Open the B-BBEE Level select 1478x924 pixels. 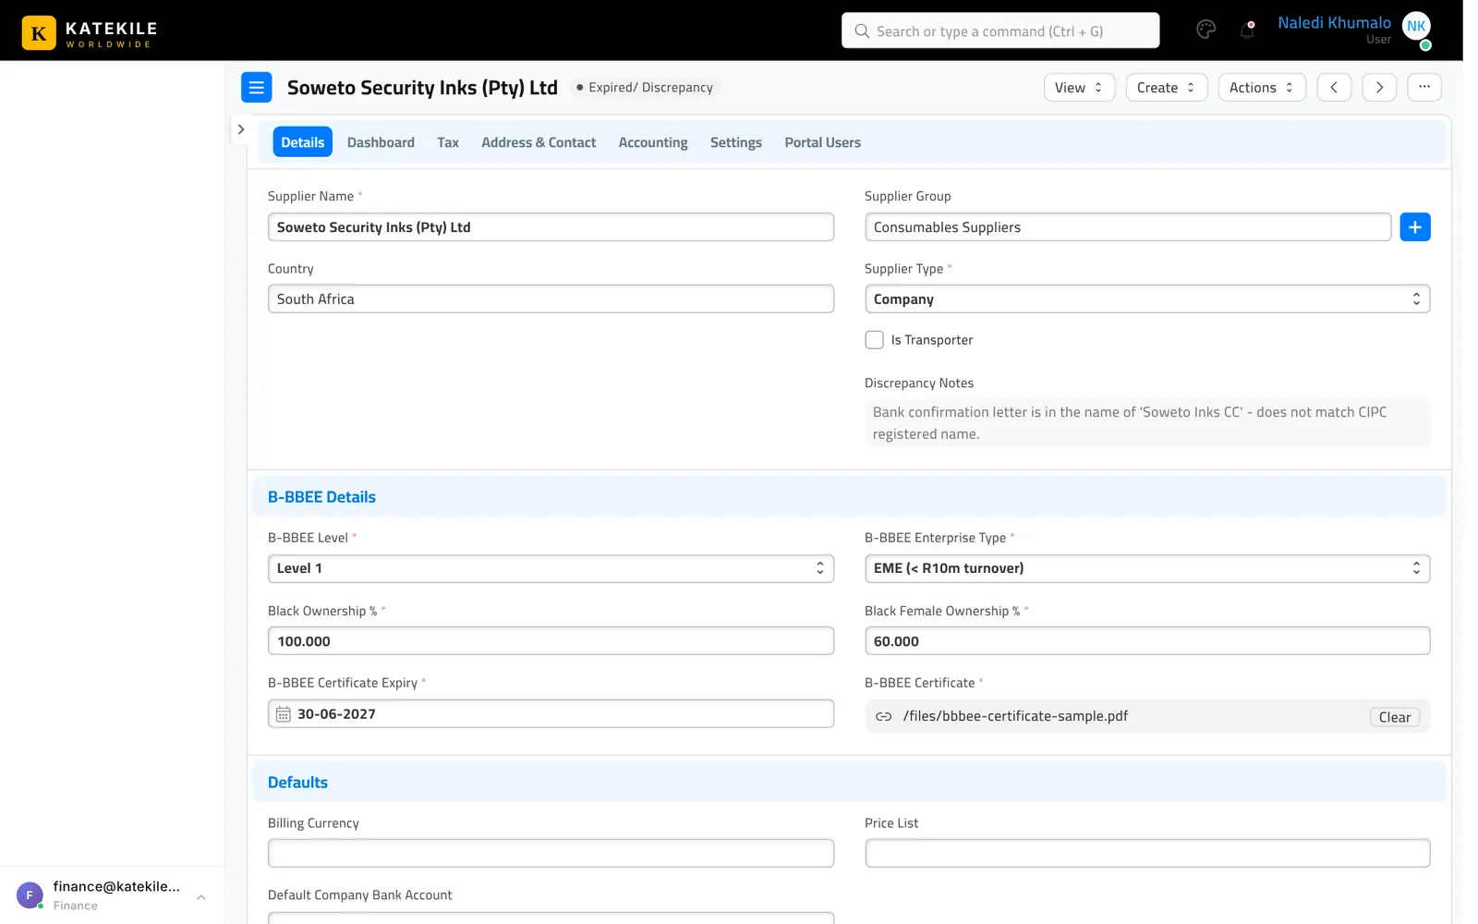pyautogui.click(x=551, y=568)
